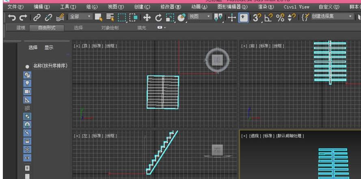Select the Link (chain) tool
The width and height of the screenshot is (361, 179).
pos(37,17)
